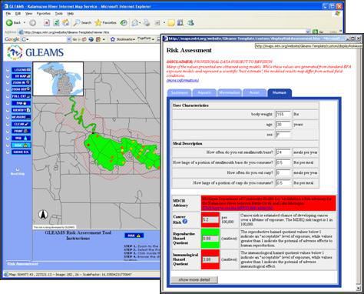Open the Favorites menu
This screenshot has width=364, height=294.
[x=43, y=13]
